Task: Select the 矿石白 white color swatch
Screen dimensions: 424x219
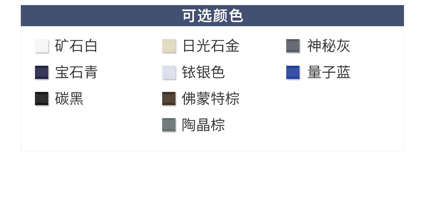Action: click(x=42, y=46)
